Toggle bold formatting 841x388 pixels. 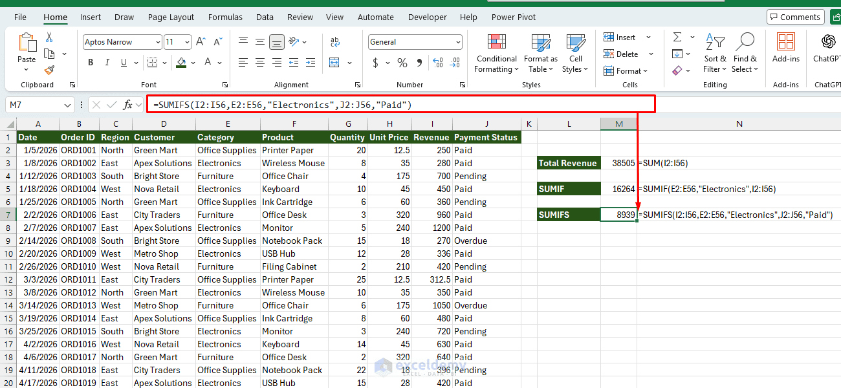click(91, 63)
